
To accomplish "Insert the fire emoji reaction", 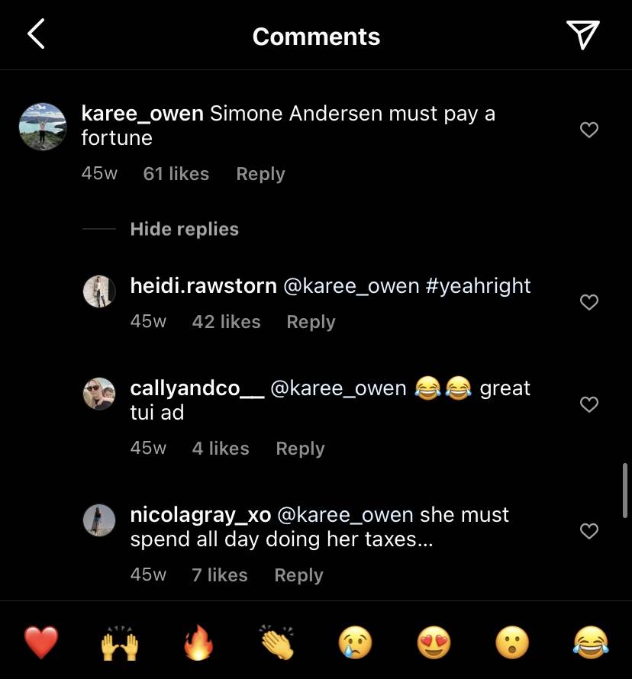I will (x=198, y=642).
